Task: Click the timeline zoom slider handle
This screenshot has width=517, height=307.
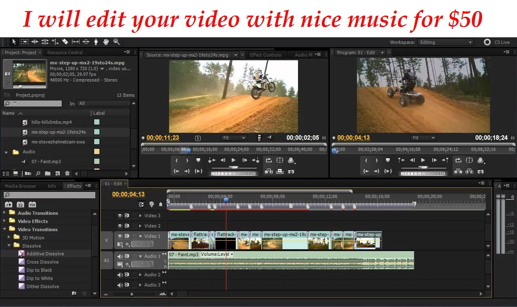Action: point(131,294)
